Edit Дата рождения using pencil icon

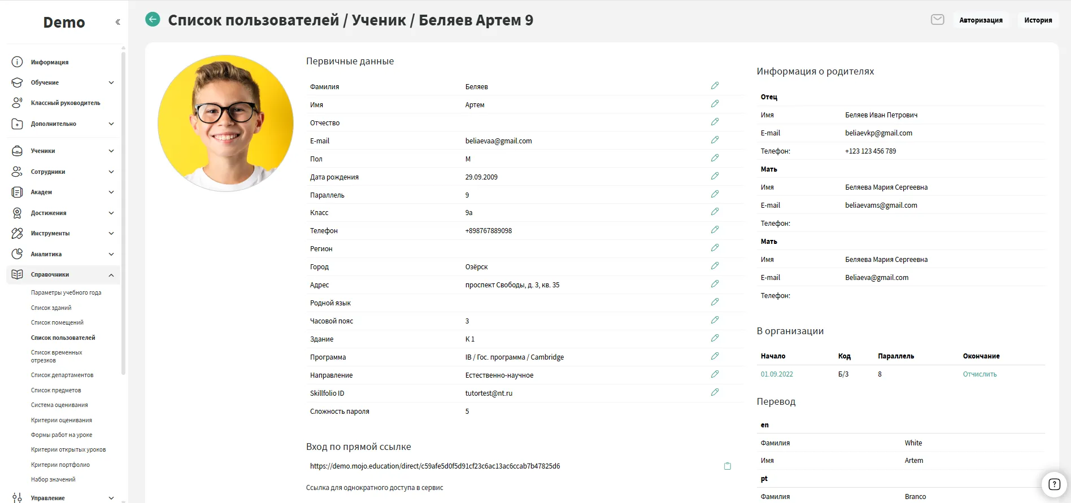click(x=715, y=176)
